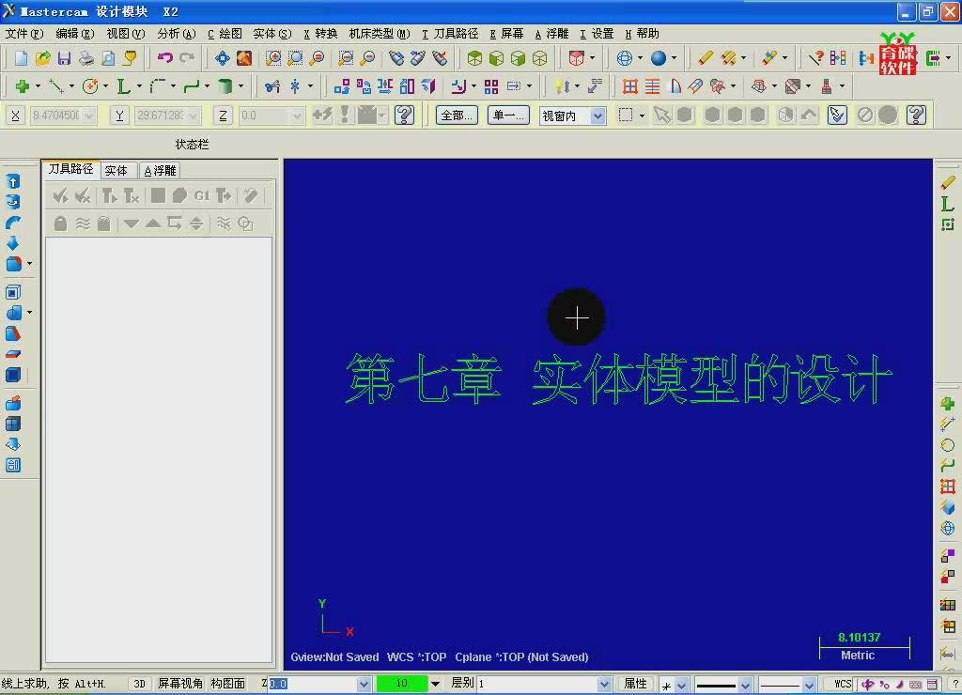The image size is (962, 695).
Task: Open the 分析 menu
Action: click(176, 34)
